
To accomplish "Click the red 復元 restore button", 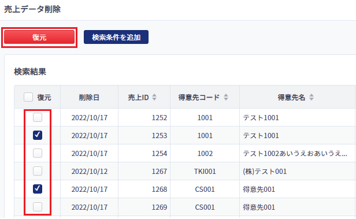I will click(x=39, y=37).
